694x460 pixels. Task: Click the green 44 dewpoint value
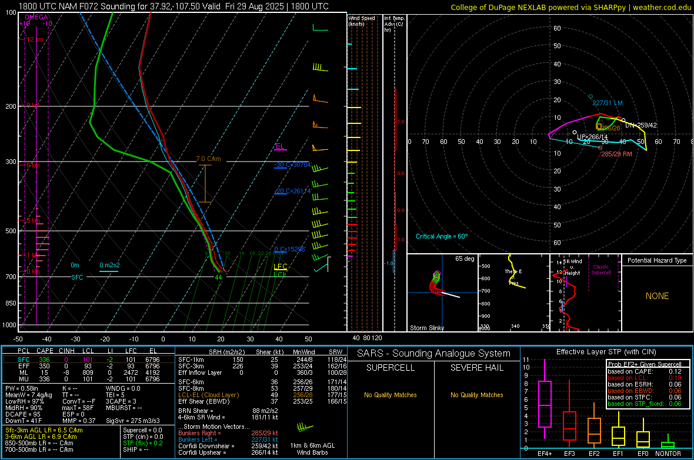[x=218, y=277]
